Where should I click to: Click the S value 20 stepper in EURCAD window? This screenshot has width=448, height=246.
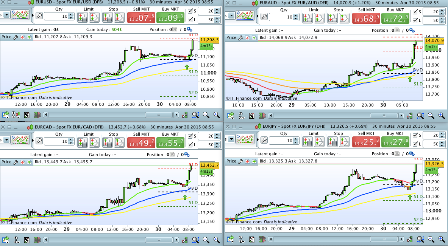point(217,136)
